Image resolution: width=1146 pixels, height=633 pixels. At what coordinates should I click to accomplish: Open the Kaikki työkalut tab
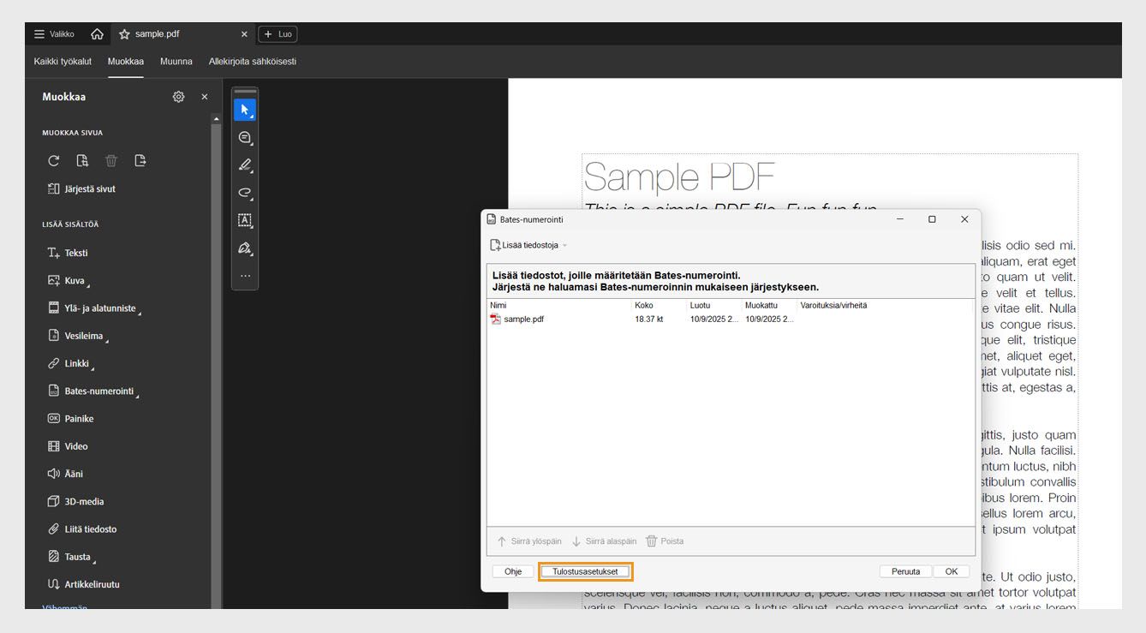tap(63, 62)
